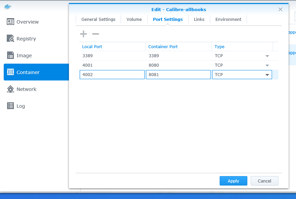Apply the port settings changes
The width and height of the screenshot is (296, 199).
[x=233, y=181]
